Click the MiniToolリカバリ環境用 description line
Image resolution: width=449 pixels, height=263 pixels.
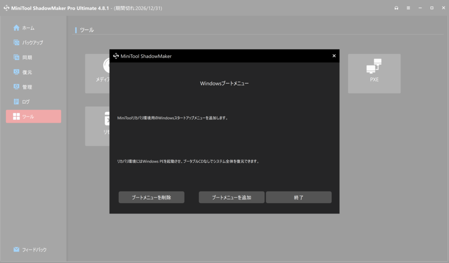[x=173, y=118]
